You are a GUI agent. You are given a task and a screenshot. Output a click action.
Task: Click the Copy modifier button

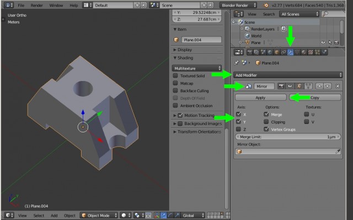pos(315,98)
